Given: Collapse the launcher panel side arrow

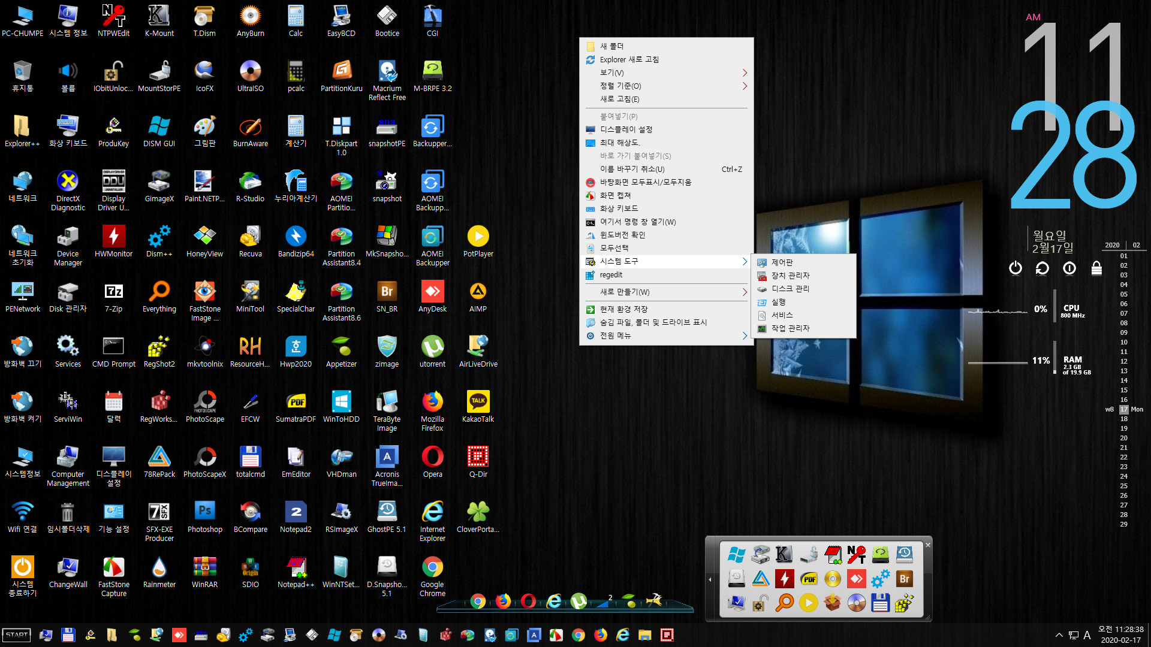Looking at the screenshot, I should [x=710, y=579].
